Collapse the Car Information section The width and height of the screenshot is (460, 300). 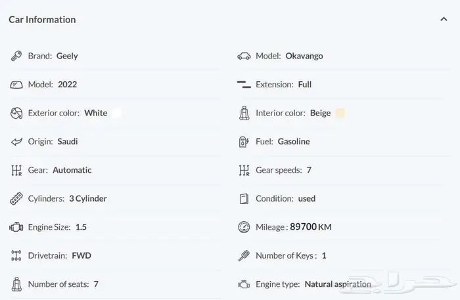[444, 20]
